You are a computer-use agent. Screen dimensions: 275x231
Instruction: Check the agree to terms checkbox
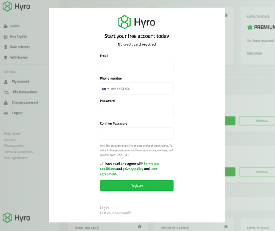click(101, 164)
